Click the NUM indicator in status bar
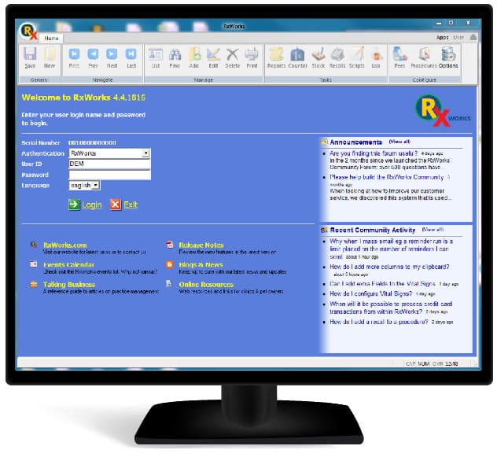This screenshot has height=457, width=497. 423,363
